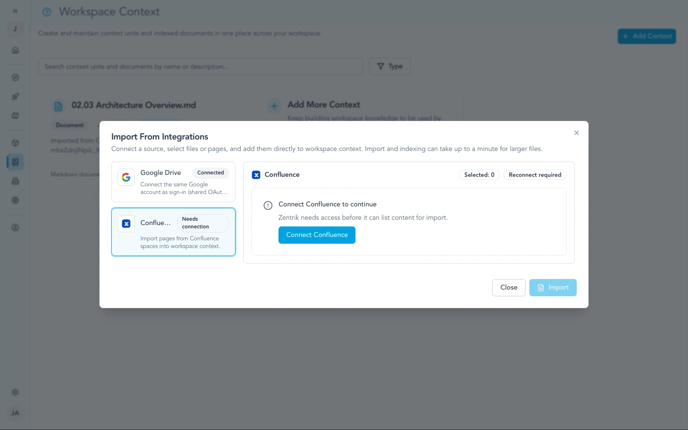Select the Confluence integration source

[173, 232]
